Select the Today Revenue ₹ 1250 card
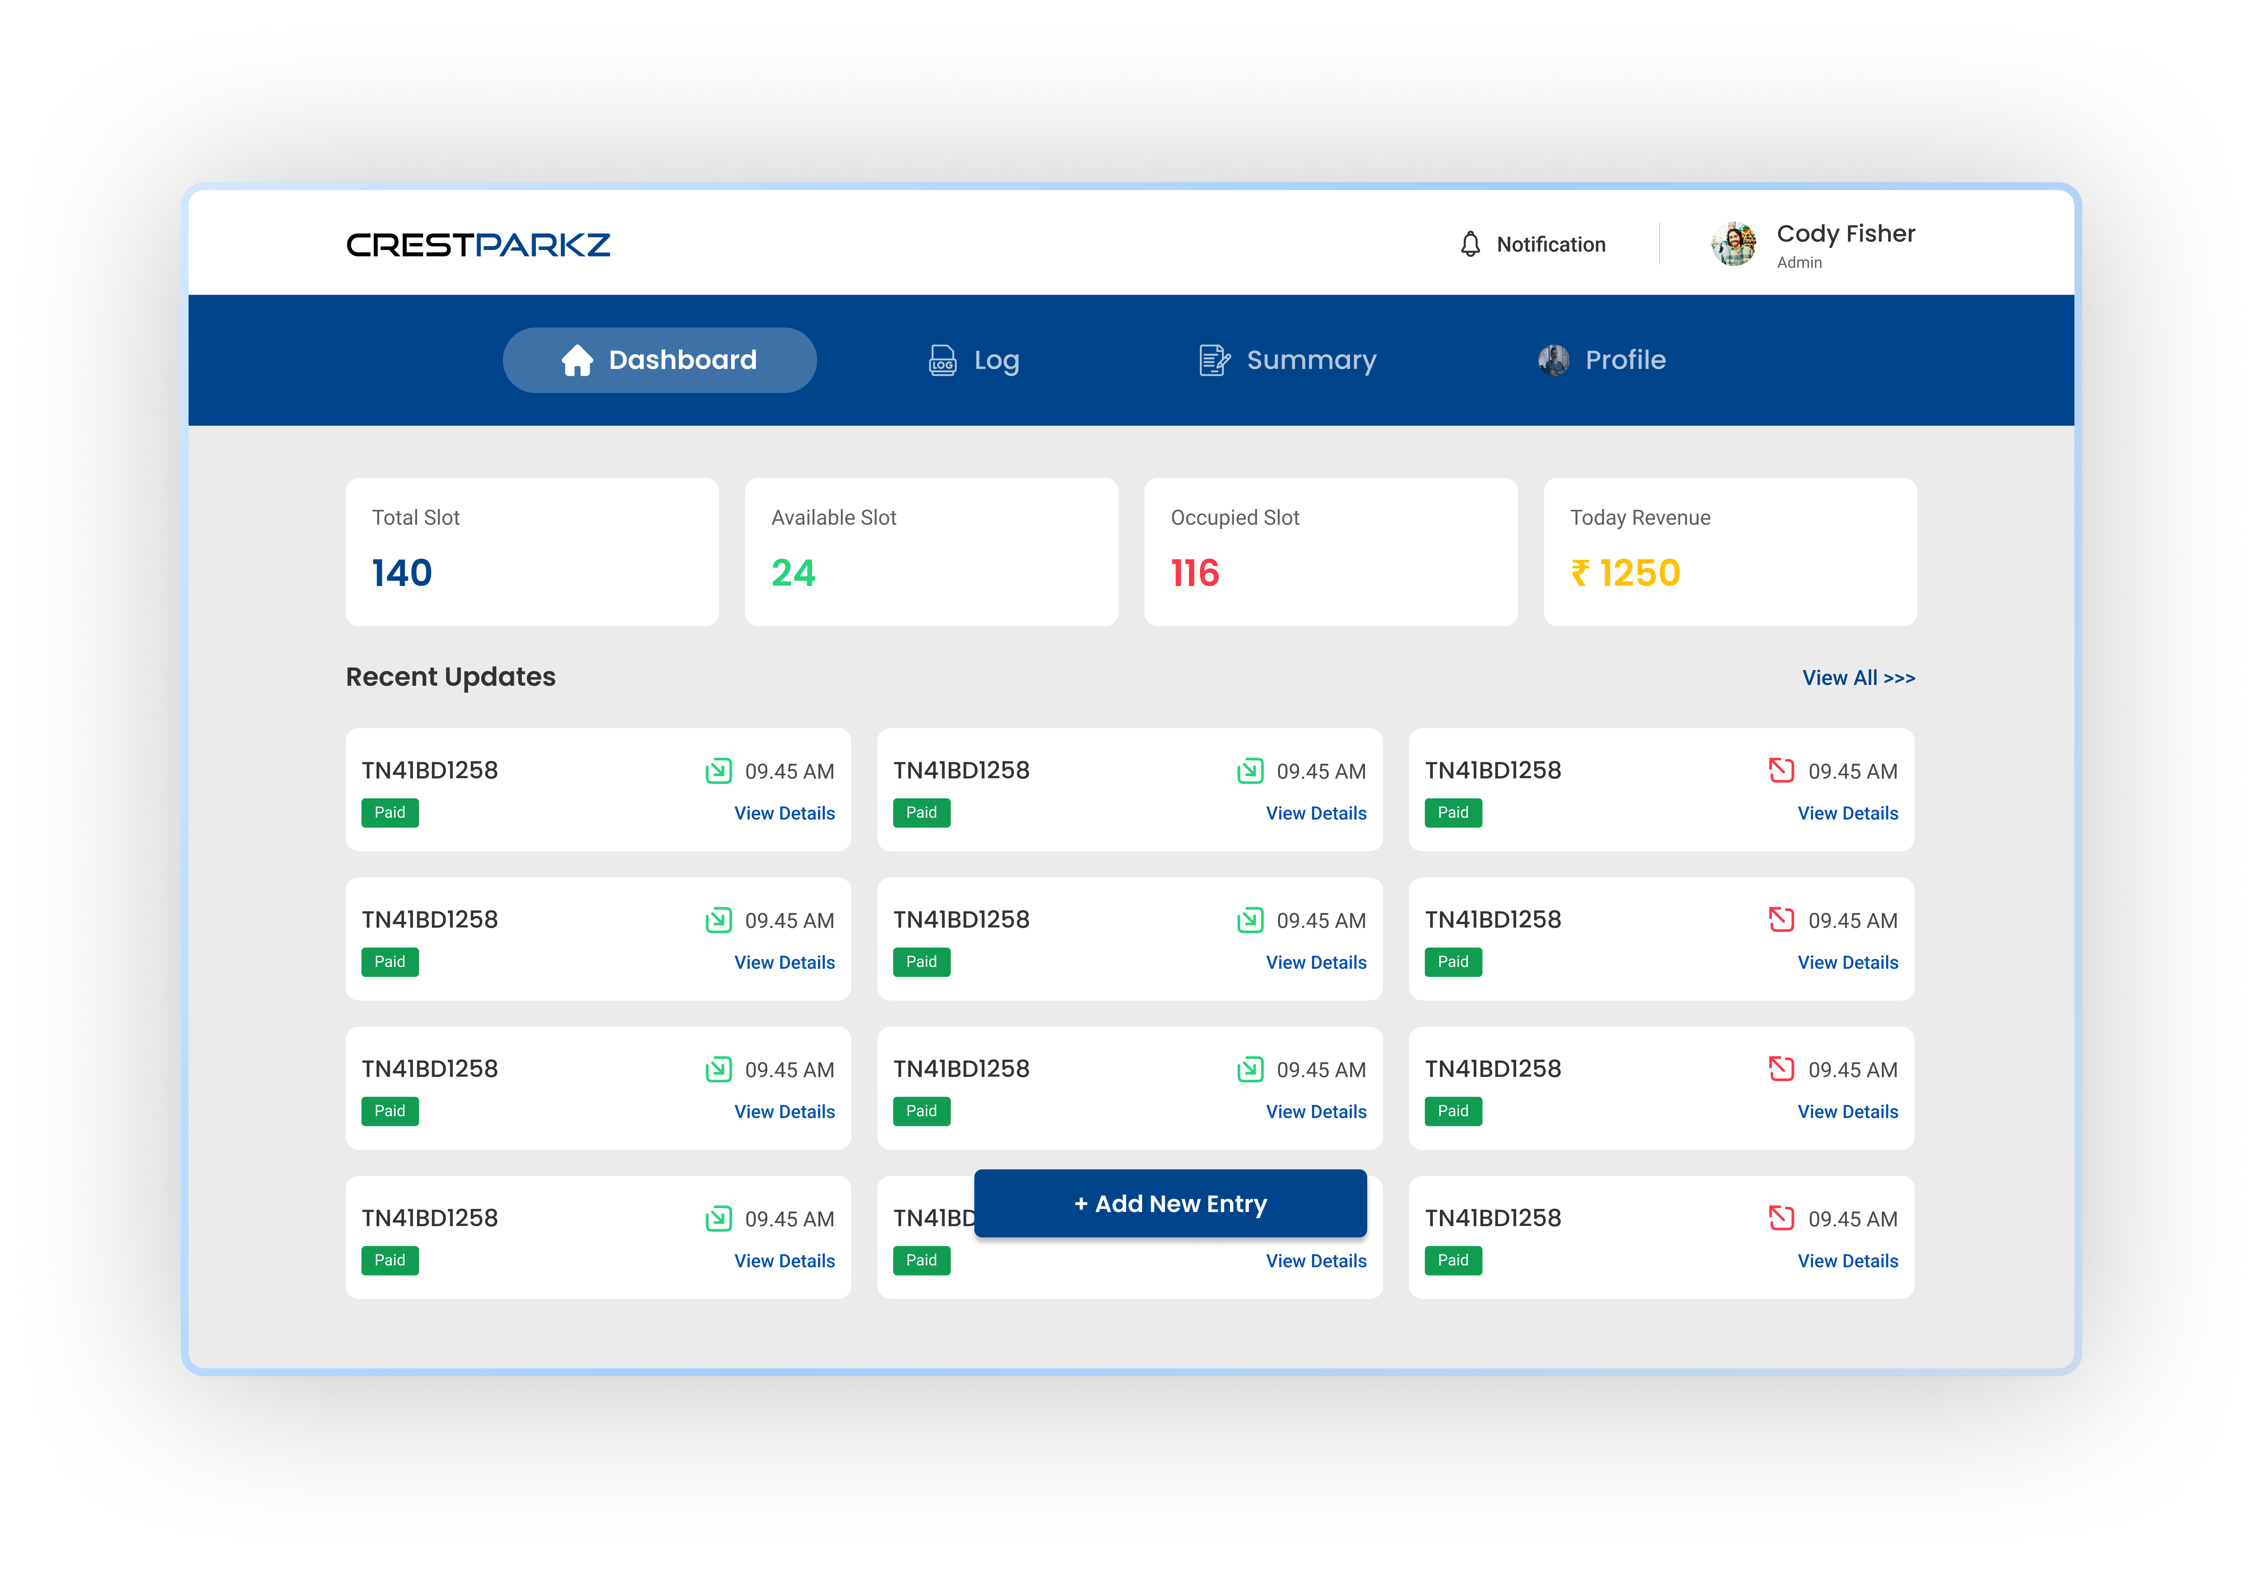The width and height of the screenshot is (2263, 1571). click(1730, 552)
